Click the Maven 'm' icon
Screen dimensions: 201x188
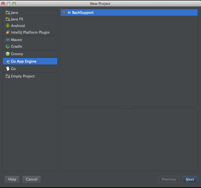pyautogui.click(x=8, y=40)
